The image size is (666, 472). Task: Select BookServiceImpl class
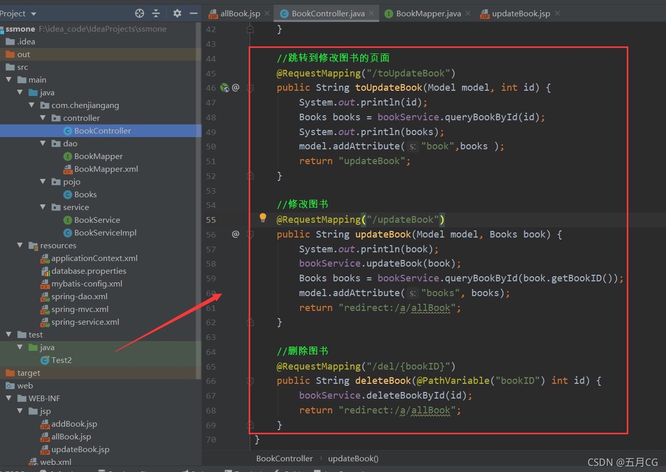[105, 232]
